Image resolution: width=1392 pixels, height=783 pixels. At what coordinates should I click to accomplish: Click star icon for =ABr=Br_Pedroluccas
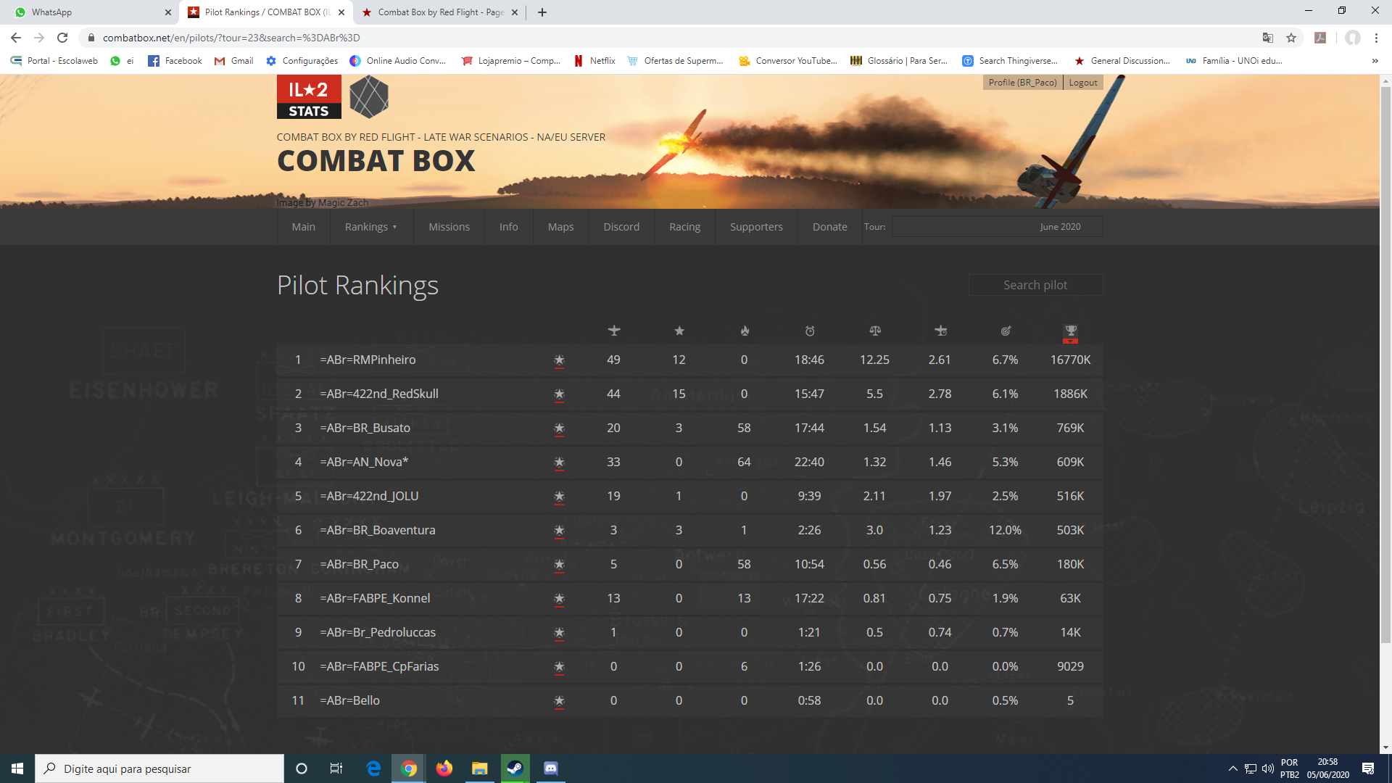click(559, 633)
